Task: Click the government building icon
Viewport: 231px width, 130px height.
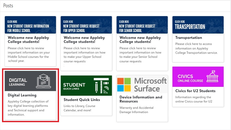Action: 212,77
